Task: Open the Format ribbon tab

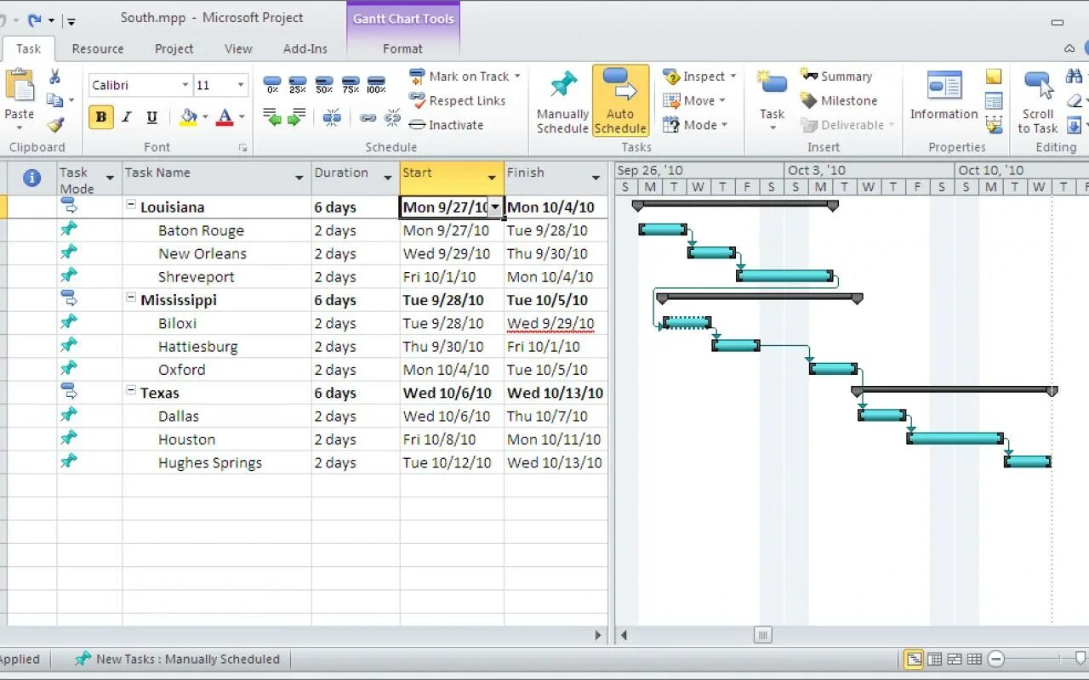Action: [402, 48]
